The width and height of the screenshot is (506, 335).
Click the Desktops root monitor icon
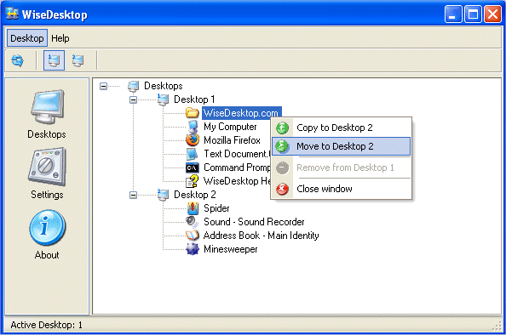(133, 86)
